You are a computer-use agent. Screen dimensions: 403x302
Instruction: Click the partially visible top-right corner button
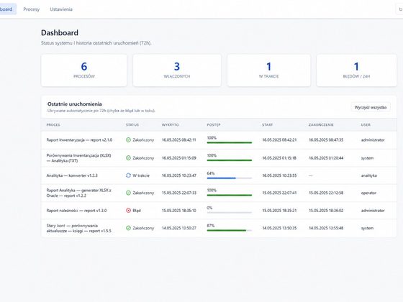pyautogui.click(x=399, y=9)
